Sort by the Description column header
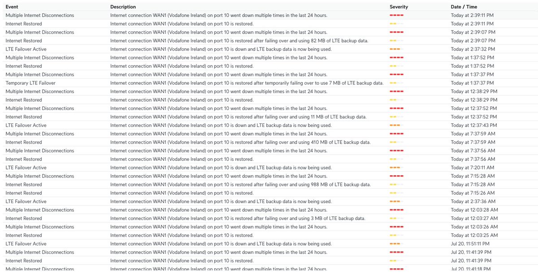The height and width of the screenshot is (275, 538). (123, 7)
